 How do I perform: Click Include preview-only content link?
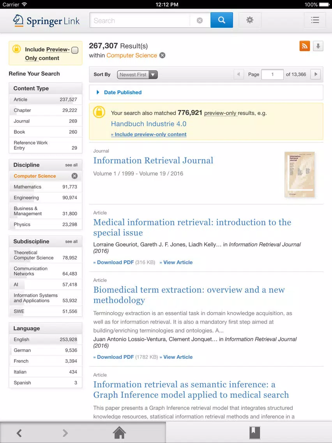[x=148, y=135]
